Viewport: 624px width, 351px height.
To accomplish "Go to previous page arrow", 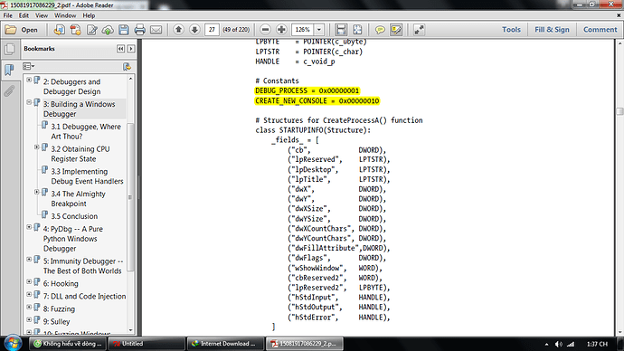I will (179, 30).
